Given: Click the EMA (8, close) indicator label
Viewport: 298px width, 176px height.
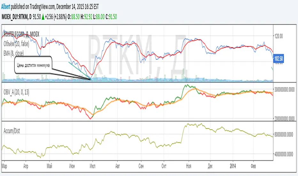Looking at the screenshot, I should point(13,53).
